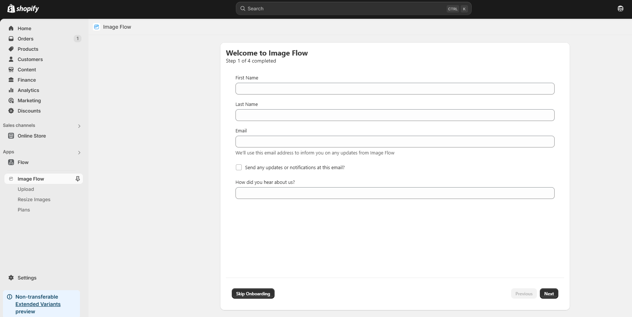This screenshot has width=632, height=317.
Task: Click the Sales channels heading
Action: coord(19,125)
